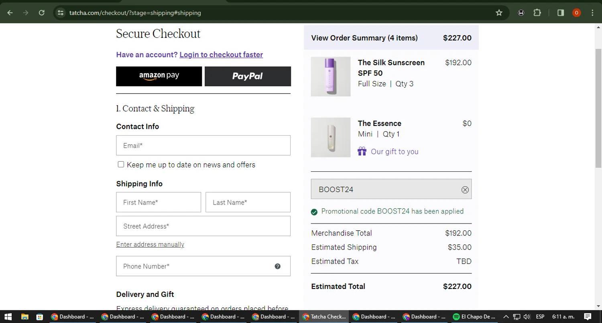Viewport: 602px width, 323px height.
Task: Click The Silk Sunscreen SPF 50 product name
Action: pyautogui.click(x=391, y=68)
